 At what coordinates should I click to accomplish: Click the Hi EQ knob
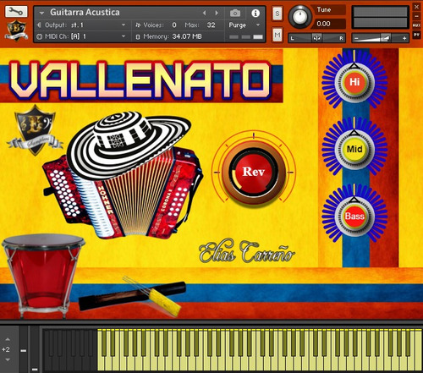[354, 82]
